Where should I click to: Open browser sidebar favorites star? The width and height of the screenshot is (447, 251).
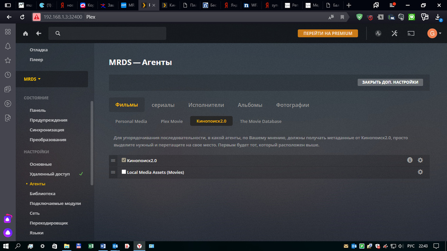8,61
